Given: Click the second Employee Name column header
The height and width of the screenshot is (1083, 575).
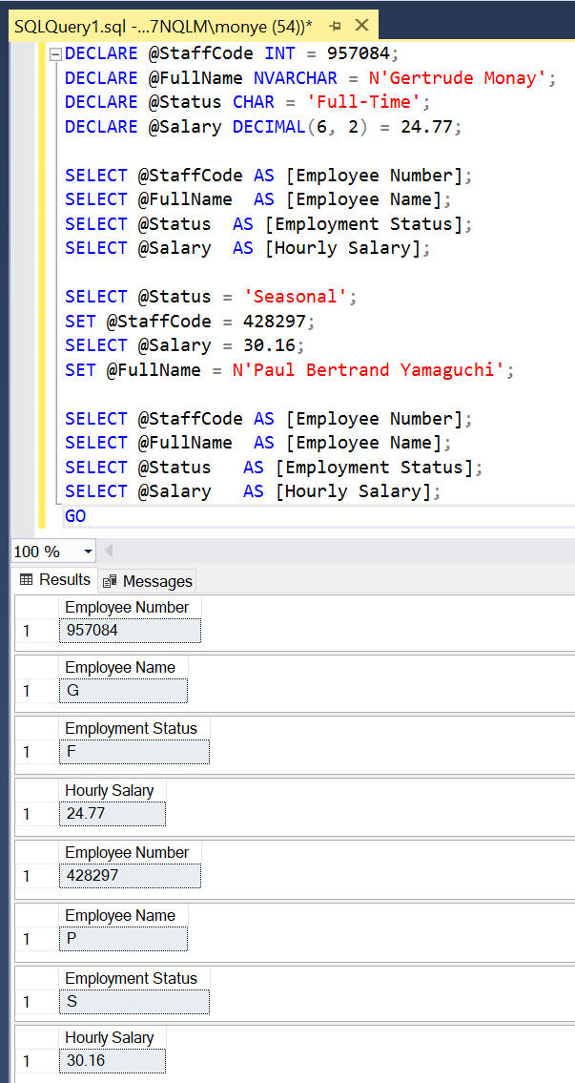Looking at the screenshot, I should point(124,916).
